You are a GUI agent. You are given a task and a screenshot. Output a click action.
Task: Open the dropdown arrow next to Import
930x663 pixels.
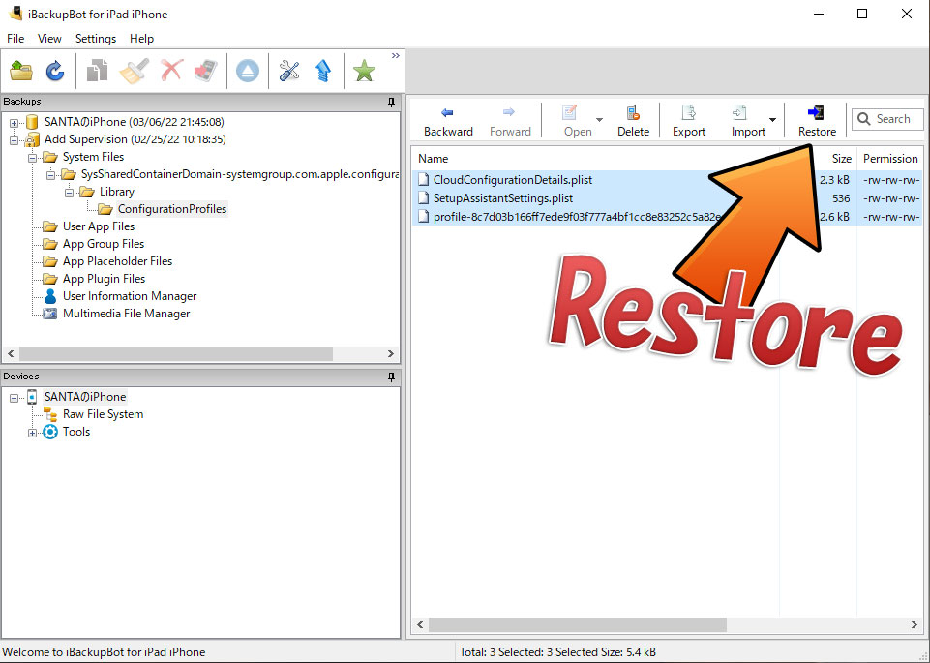(x=773, y=120)
